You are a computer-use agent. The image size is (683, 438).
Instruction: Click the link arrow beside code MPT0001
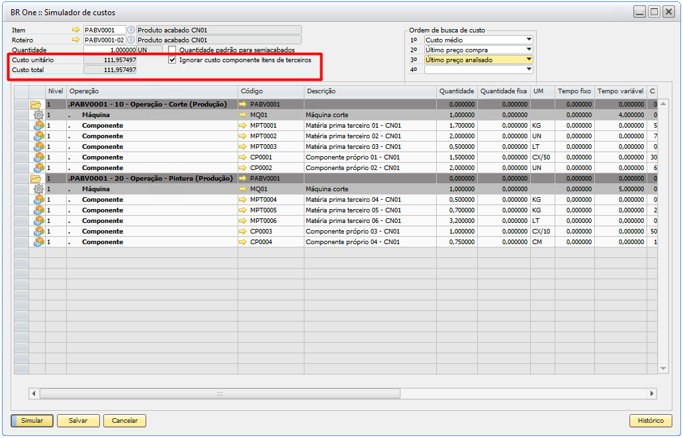(x=243, y=126)
